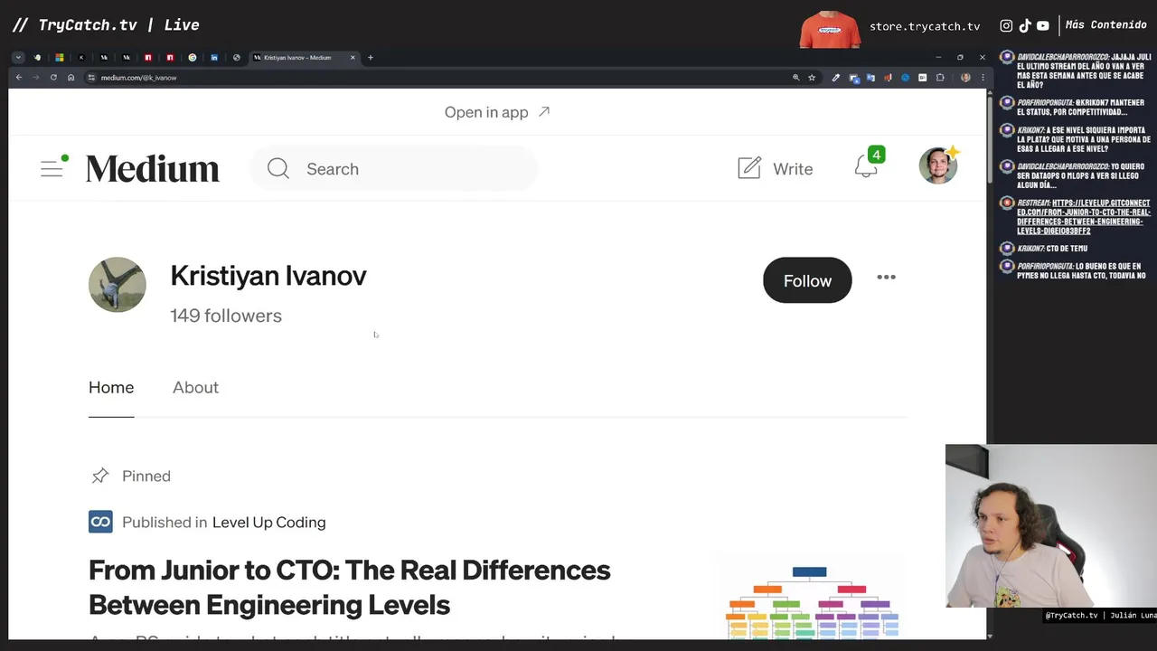Open the tab search dropdown
This screenshot has height=651, width=1157.
click(17, 58)
